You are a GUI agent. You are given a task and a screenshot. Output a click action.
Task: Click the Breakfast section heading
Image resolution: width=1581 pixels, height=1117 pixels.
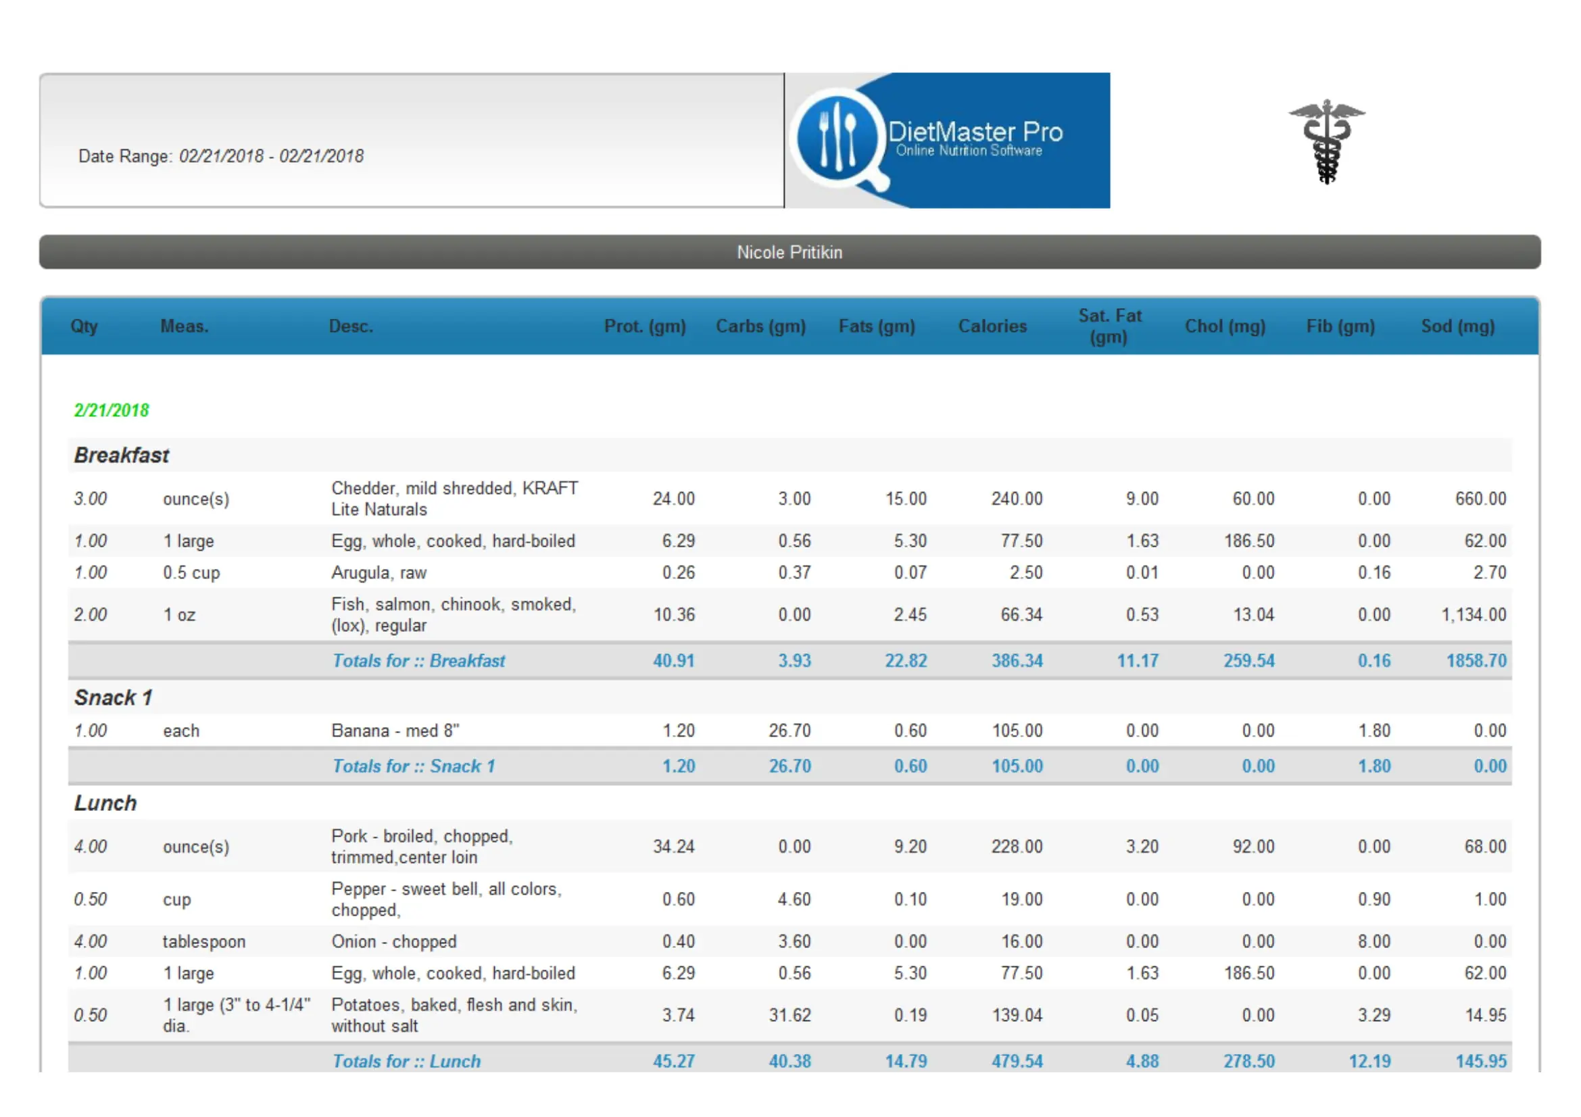122,455
